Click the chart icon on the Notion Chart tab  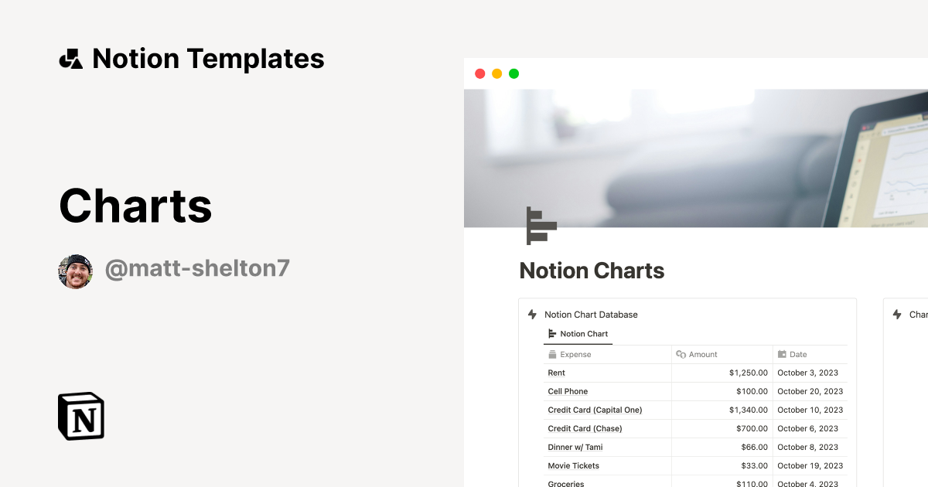click(x=552, y=334)
